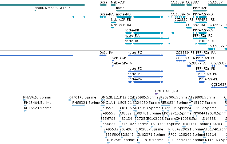Click the RH73626.5prime EST label
The image size is (227, 144).
[x=37, y=97]
